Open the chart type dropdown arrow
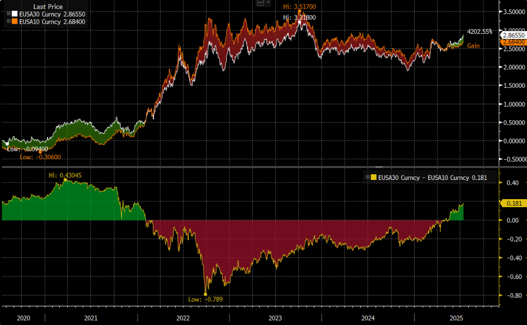 tap(269, 3)
